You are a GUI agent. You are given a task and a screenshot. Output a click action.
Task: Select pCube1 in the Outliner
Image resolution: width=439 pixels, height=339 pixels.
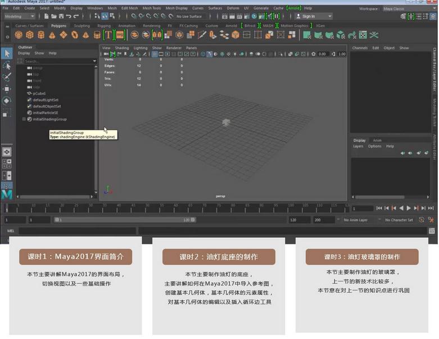coord(39,93)
